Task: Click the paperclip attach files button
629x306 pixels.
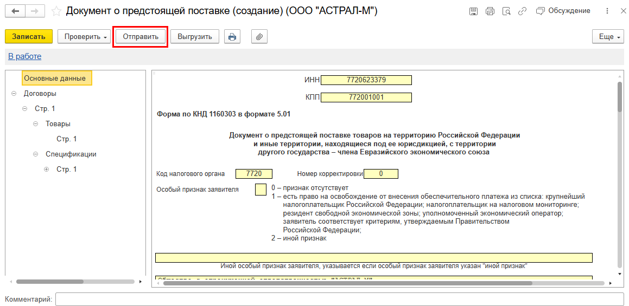Action: [x=259, y=37]
